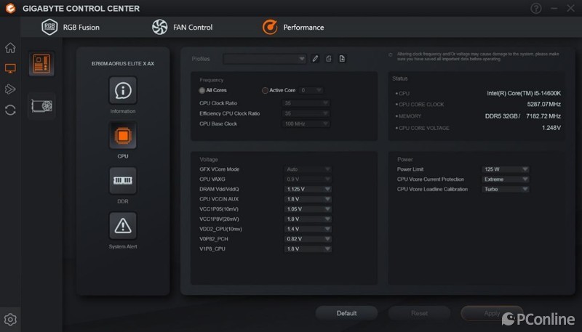Click the edit profile pencil icon
The height and width of the screenshot is (332, 582).
315,59
